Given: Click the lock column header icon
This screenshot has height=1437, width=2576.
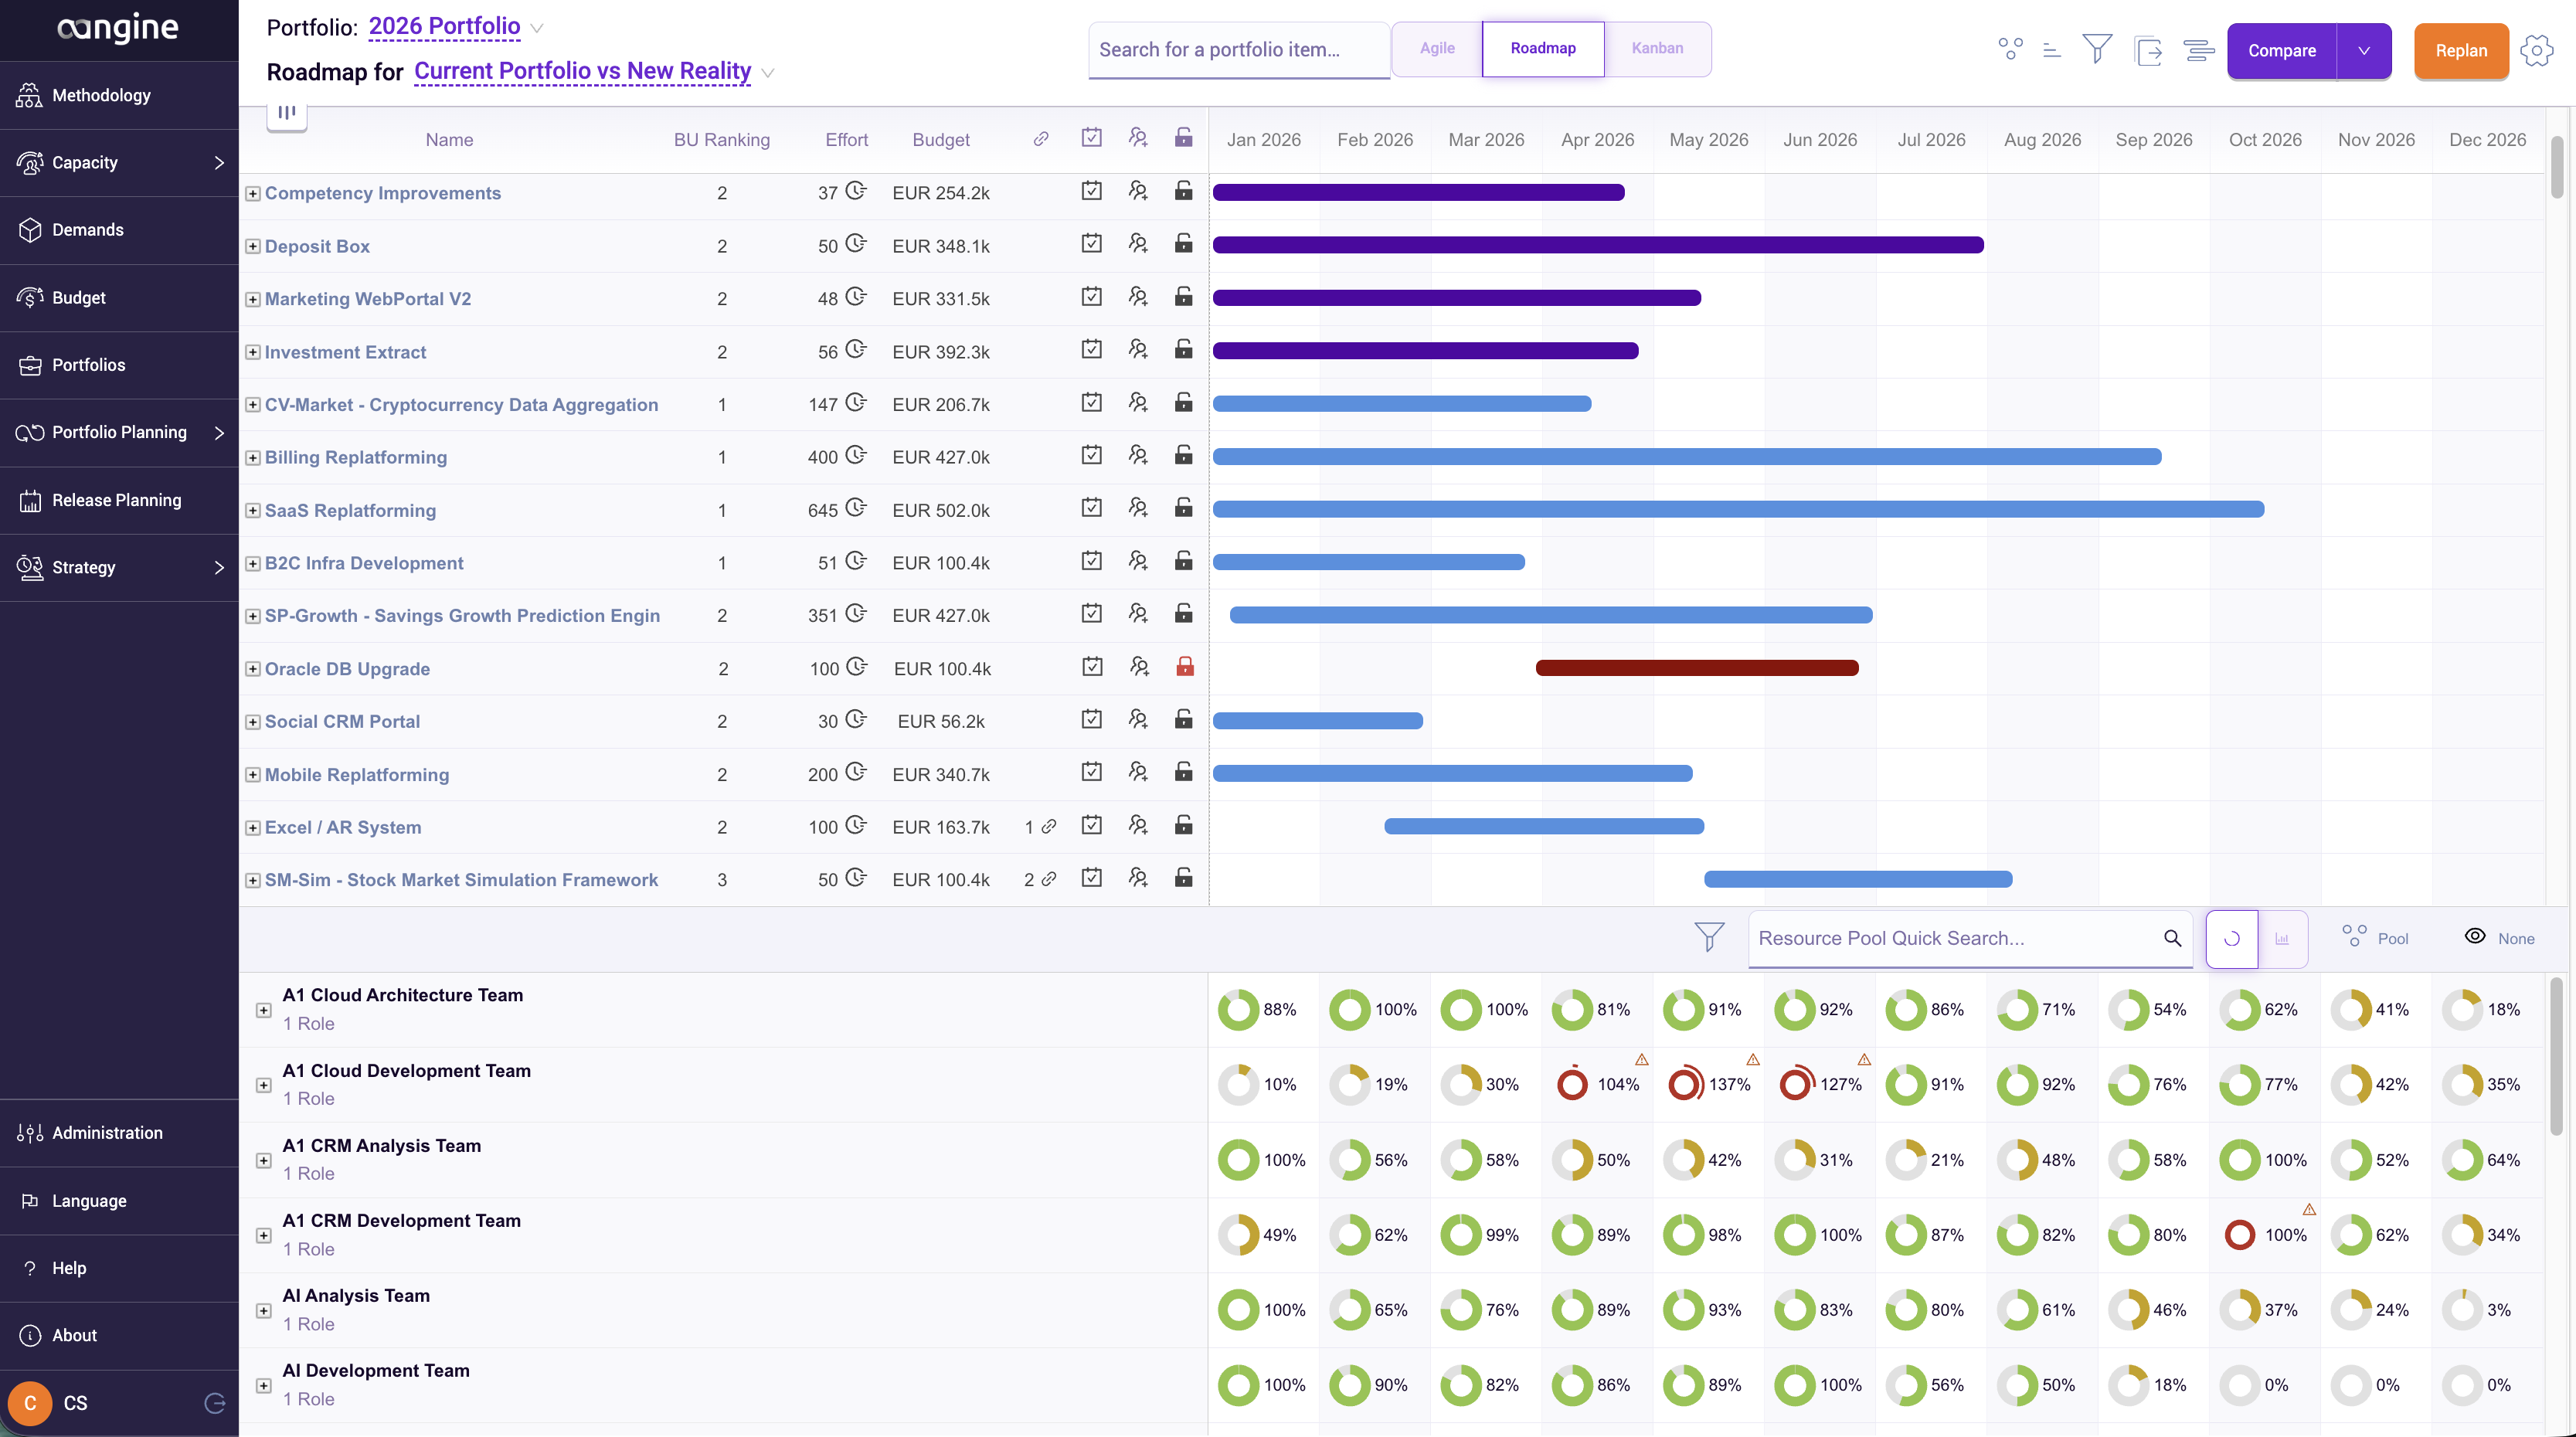Looking at the screenshot, I should click(1184, 138).
